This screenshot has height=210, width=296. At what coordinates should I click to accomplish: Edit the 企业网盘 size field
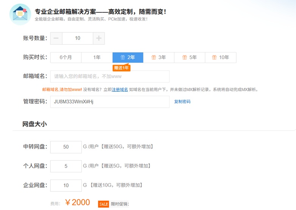pos(66,185)
